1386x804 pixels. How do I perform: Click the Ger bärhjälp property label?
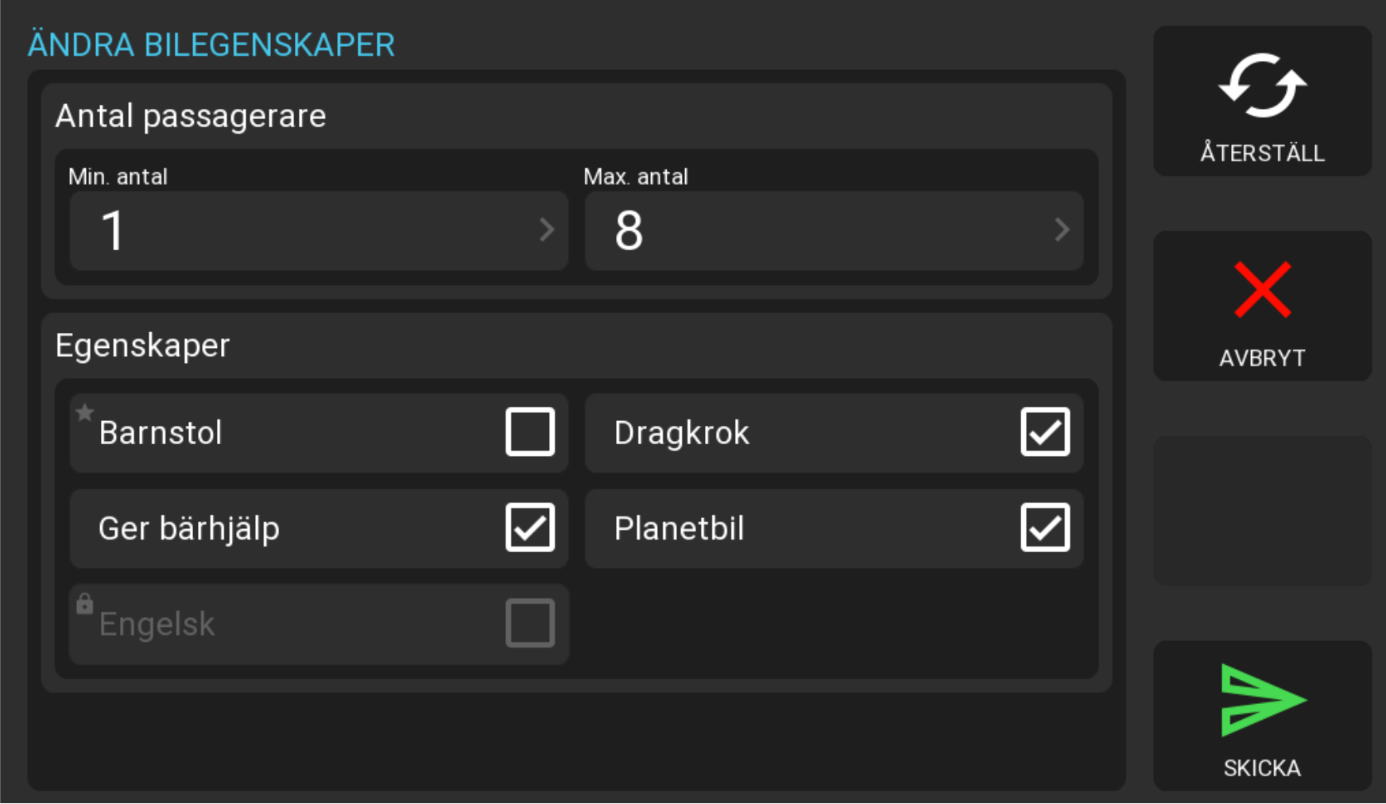pos(189,529)
